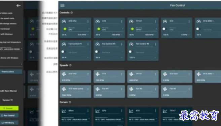Expand A15 control card details chevron
The height and width of the screenshot is (126, 221).
122,35
